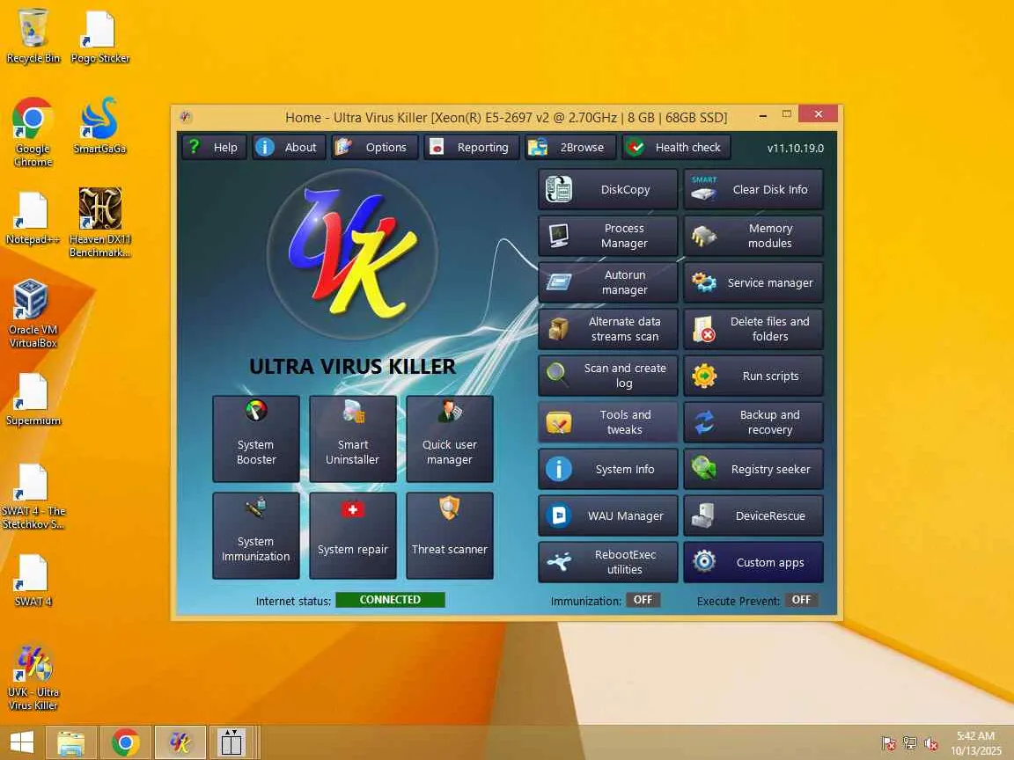1014x760 pixels.
Task: Open the Windows Start button
Action: 22,742
